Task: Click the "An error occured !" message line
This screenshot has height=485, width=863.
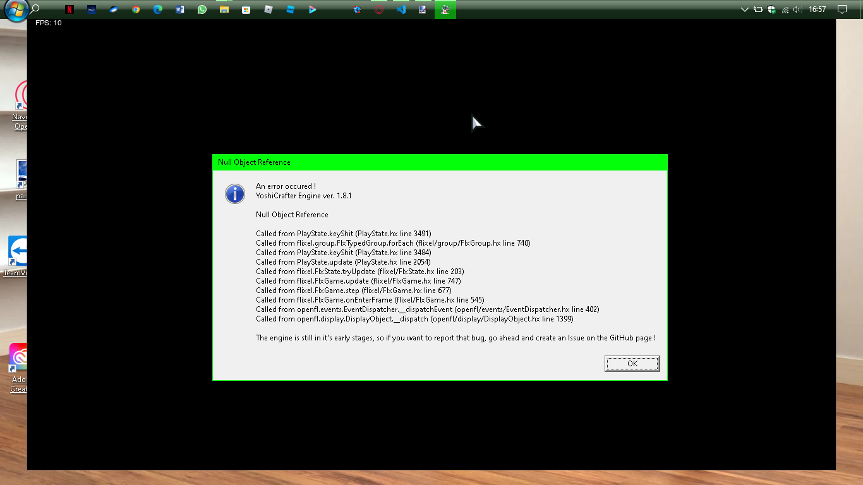Action: tap(286, 186)
